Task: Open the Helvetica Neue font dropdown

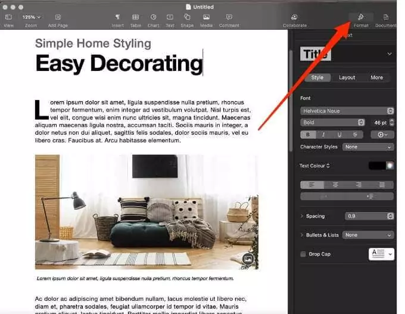Action: tap(347, 111)
